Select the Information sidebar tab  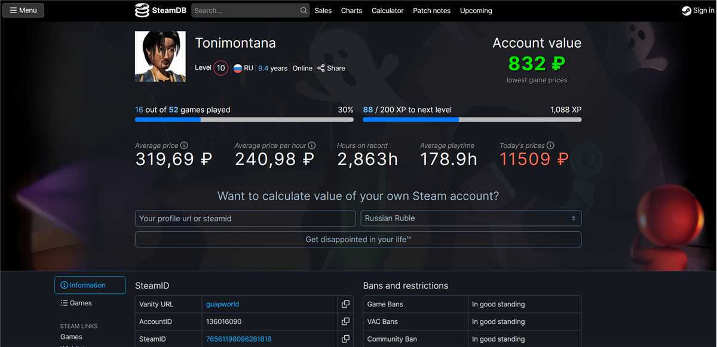click(x=90, y=285)
